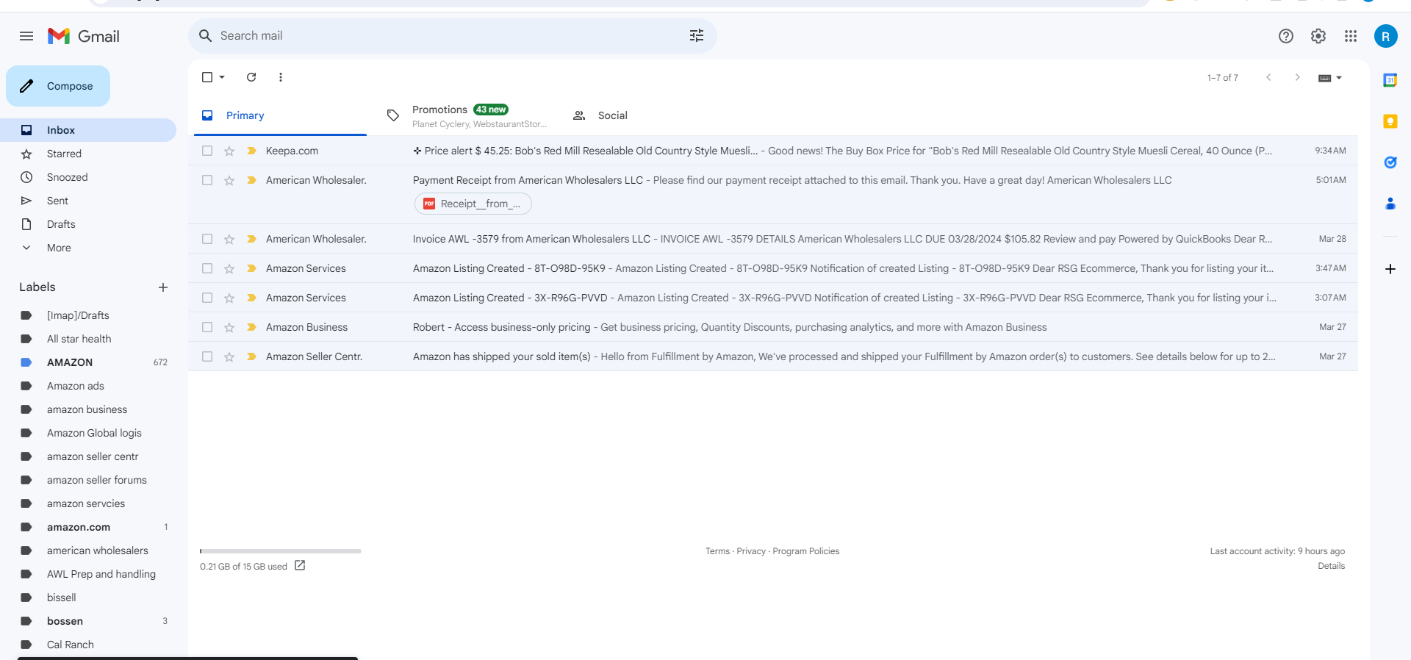Viewport: 1411px width, 660px height.
Task: Go to older messages arrow
Action: point(1298,77)
